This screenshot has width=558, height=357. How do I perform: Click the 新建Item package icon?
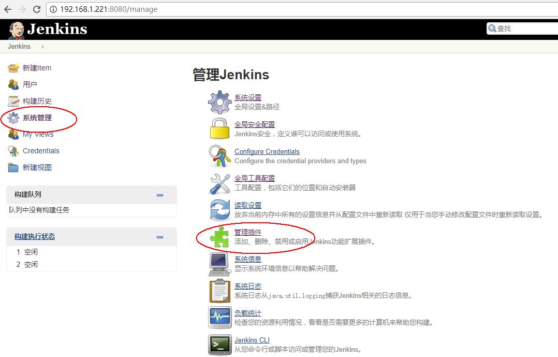tap(13, 68)
